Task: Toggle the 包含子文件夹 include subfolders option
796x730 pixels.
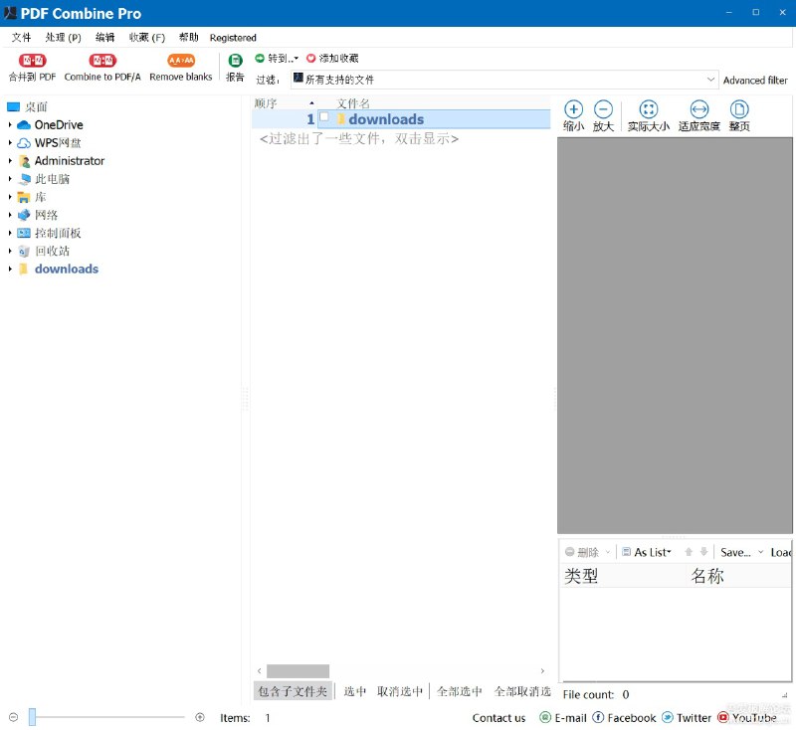Action: point(293,689)
